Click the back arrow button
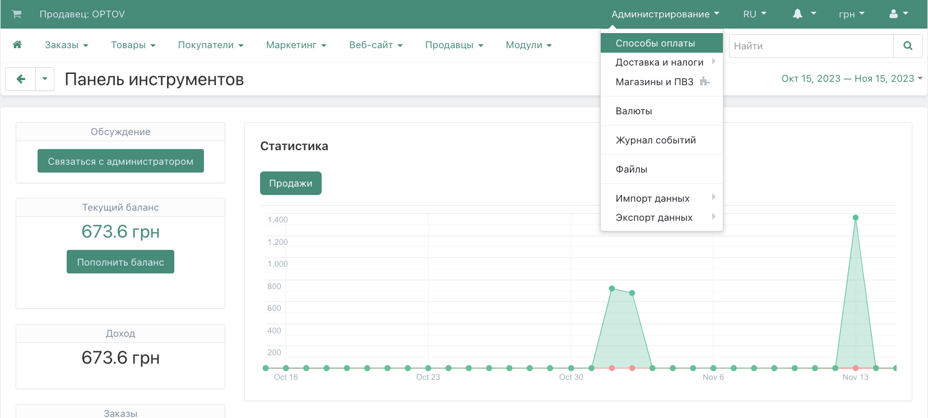 (x=21, y=79)
